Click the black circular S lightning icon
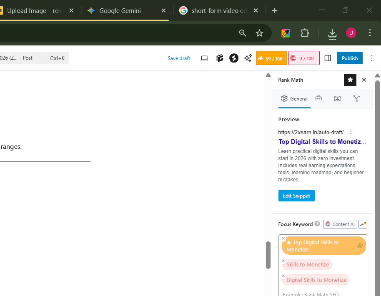The width and height of the screenshot is (381, 296). pyautogui.click(x=234, y=58)
